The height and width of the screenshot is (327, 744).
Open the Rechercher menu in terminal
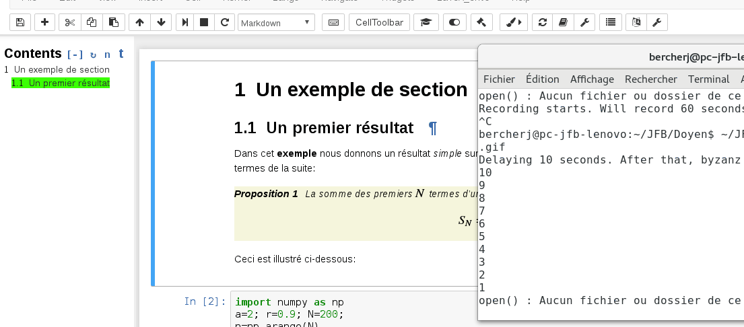(x=650, y=79)
